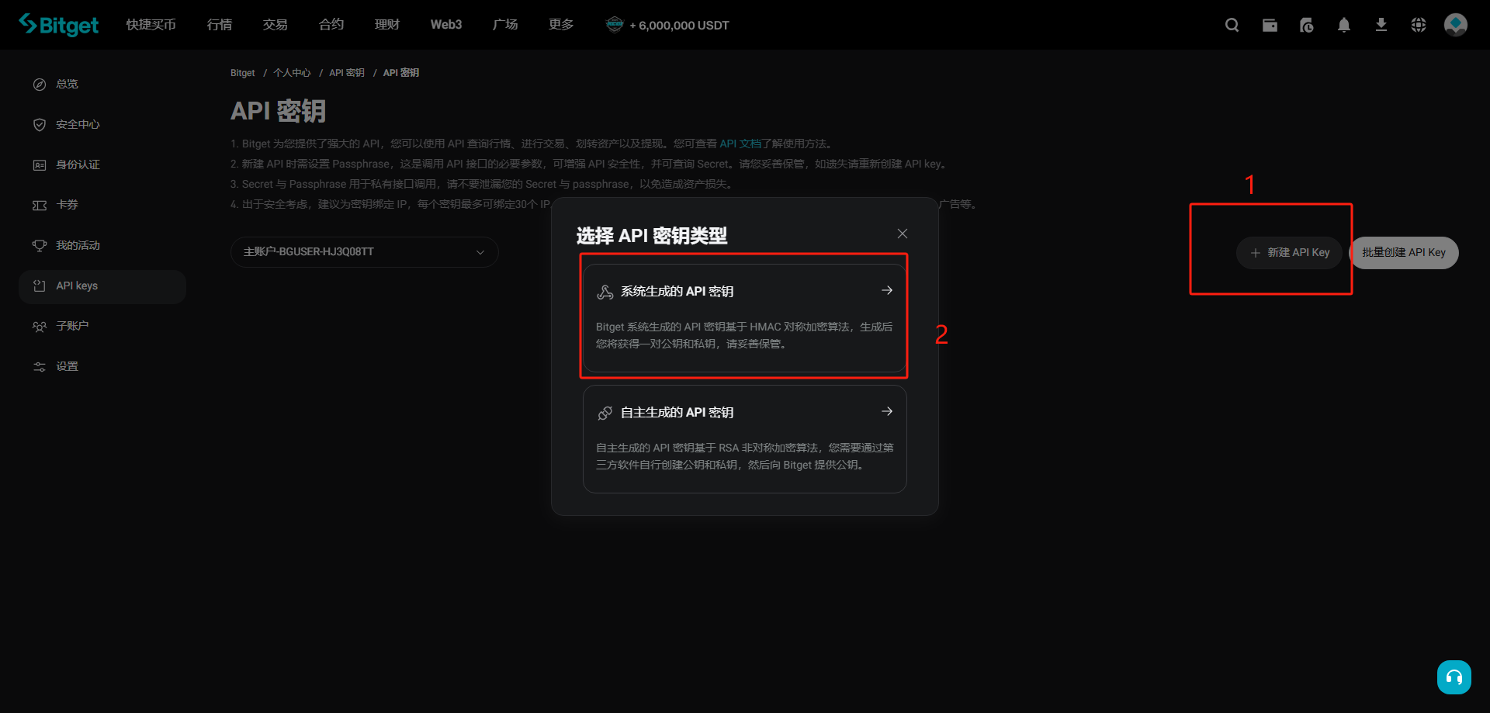Click the 批量创建 API Key button
This screenshot has width=1490, height=713.
[x=1404, y=253]
